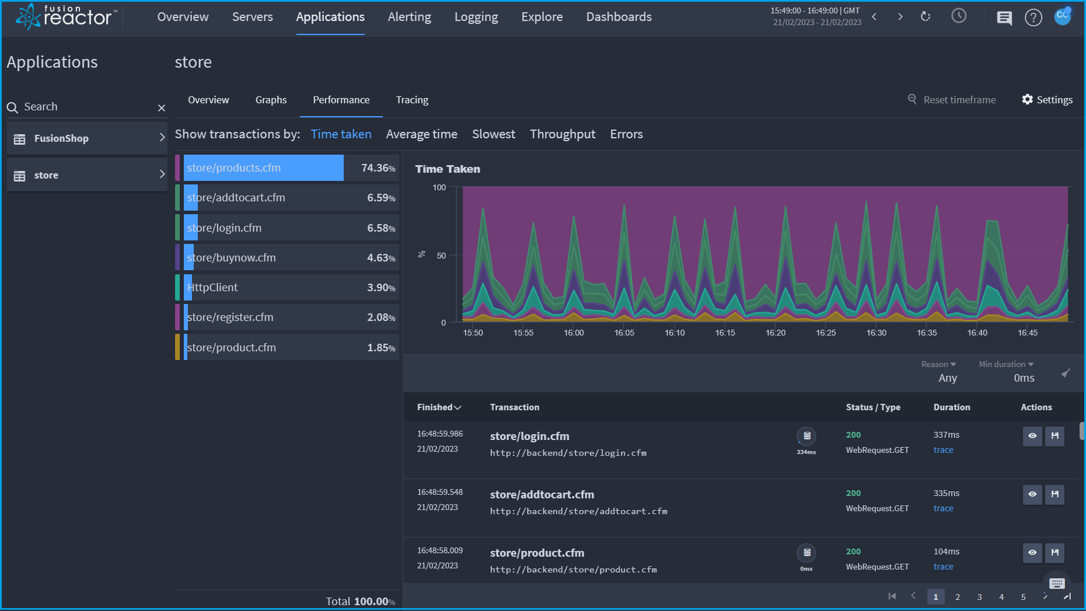Open the Logging top menu
Image resolution: width=1086 pixels, height=611 pixels.
click(476, 17)
